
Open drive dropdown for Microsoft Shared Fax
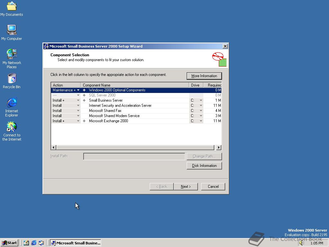201,111
